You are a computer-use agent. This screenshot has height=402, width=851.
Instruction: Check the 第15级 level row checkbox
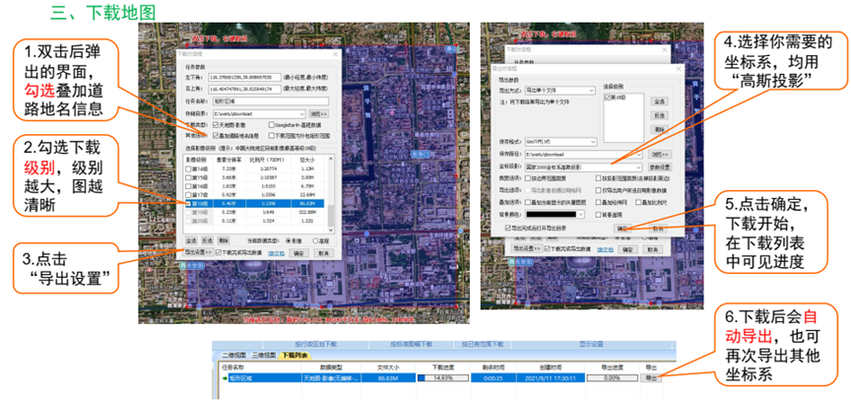tap(188, 177)
